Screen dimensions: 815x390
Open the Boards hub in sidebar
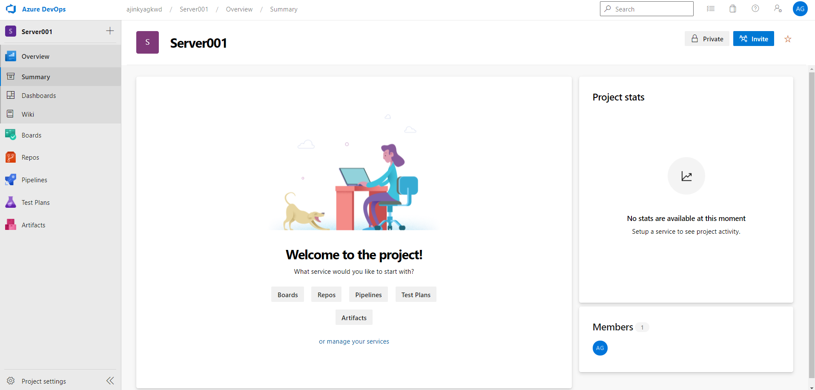[x=32, y=135]
